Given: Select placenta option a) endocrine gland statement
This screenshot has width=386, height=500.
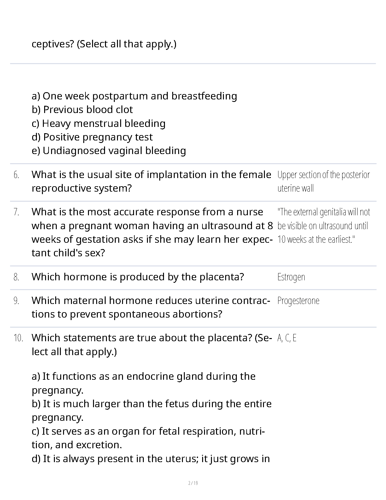Looking at the screenshot, I should (143, 383).
